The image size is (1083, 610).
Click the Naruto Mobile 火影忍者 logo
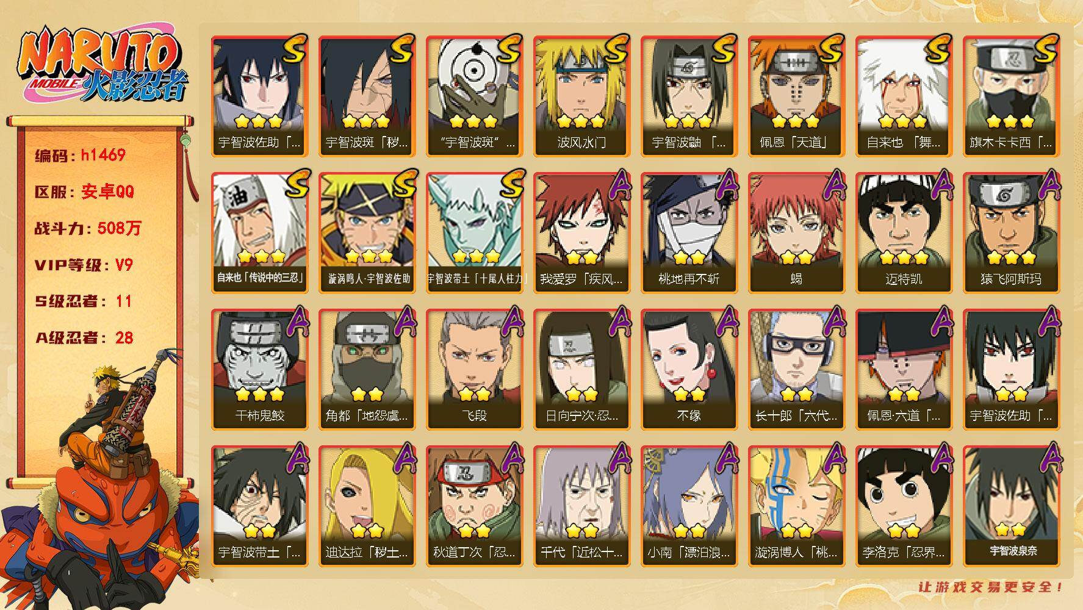[101, 67]
